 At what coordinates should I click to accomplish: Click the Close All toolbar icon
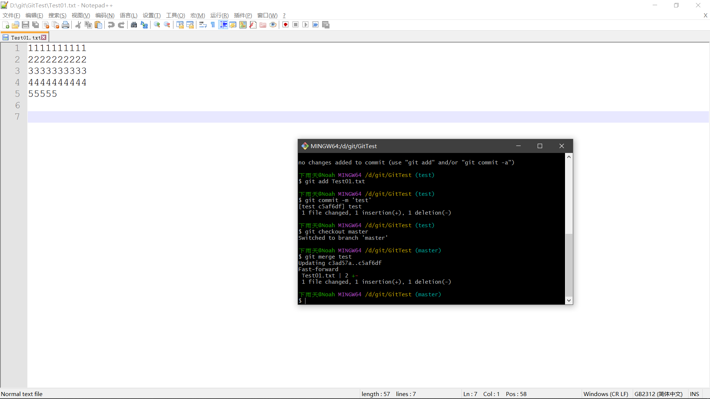pos(55,25)
